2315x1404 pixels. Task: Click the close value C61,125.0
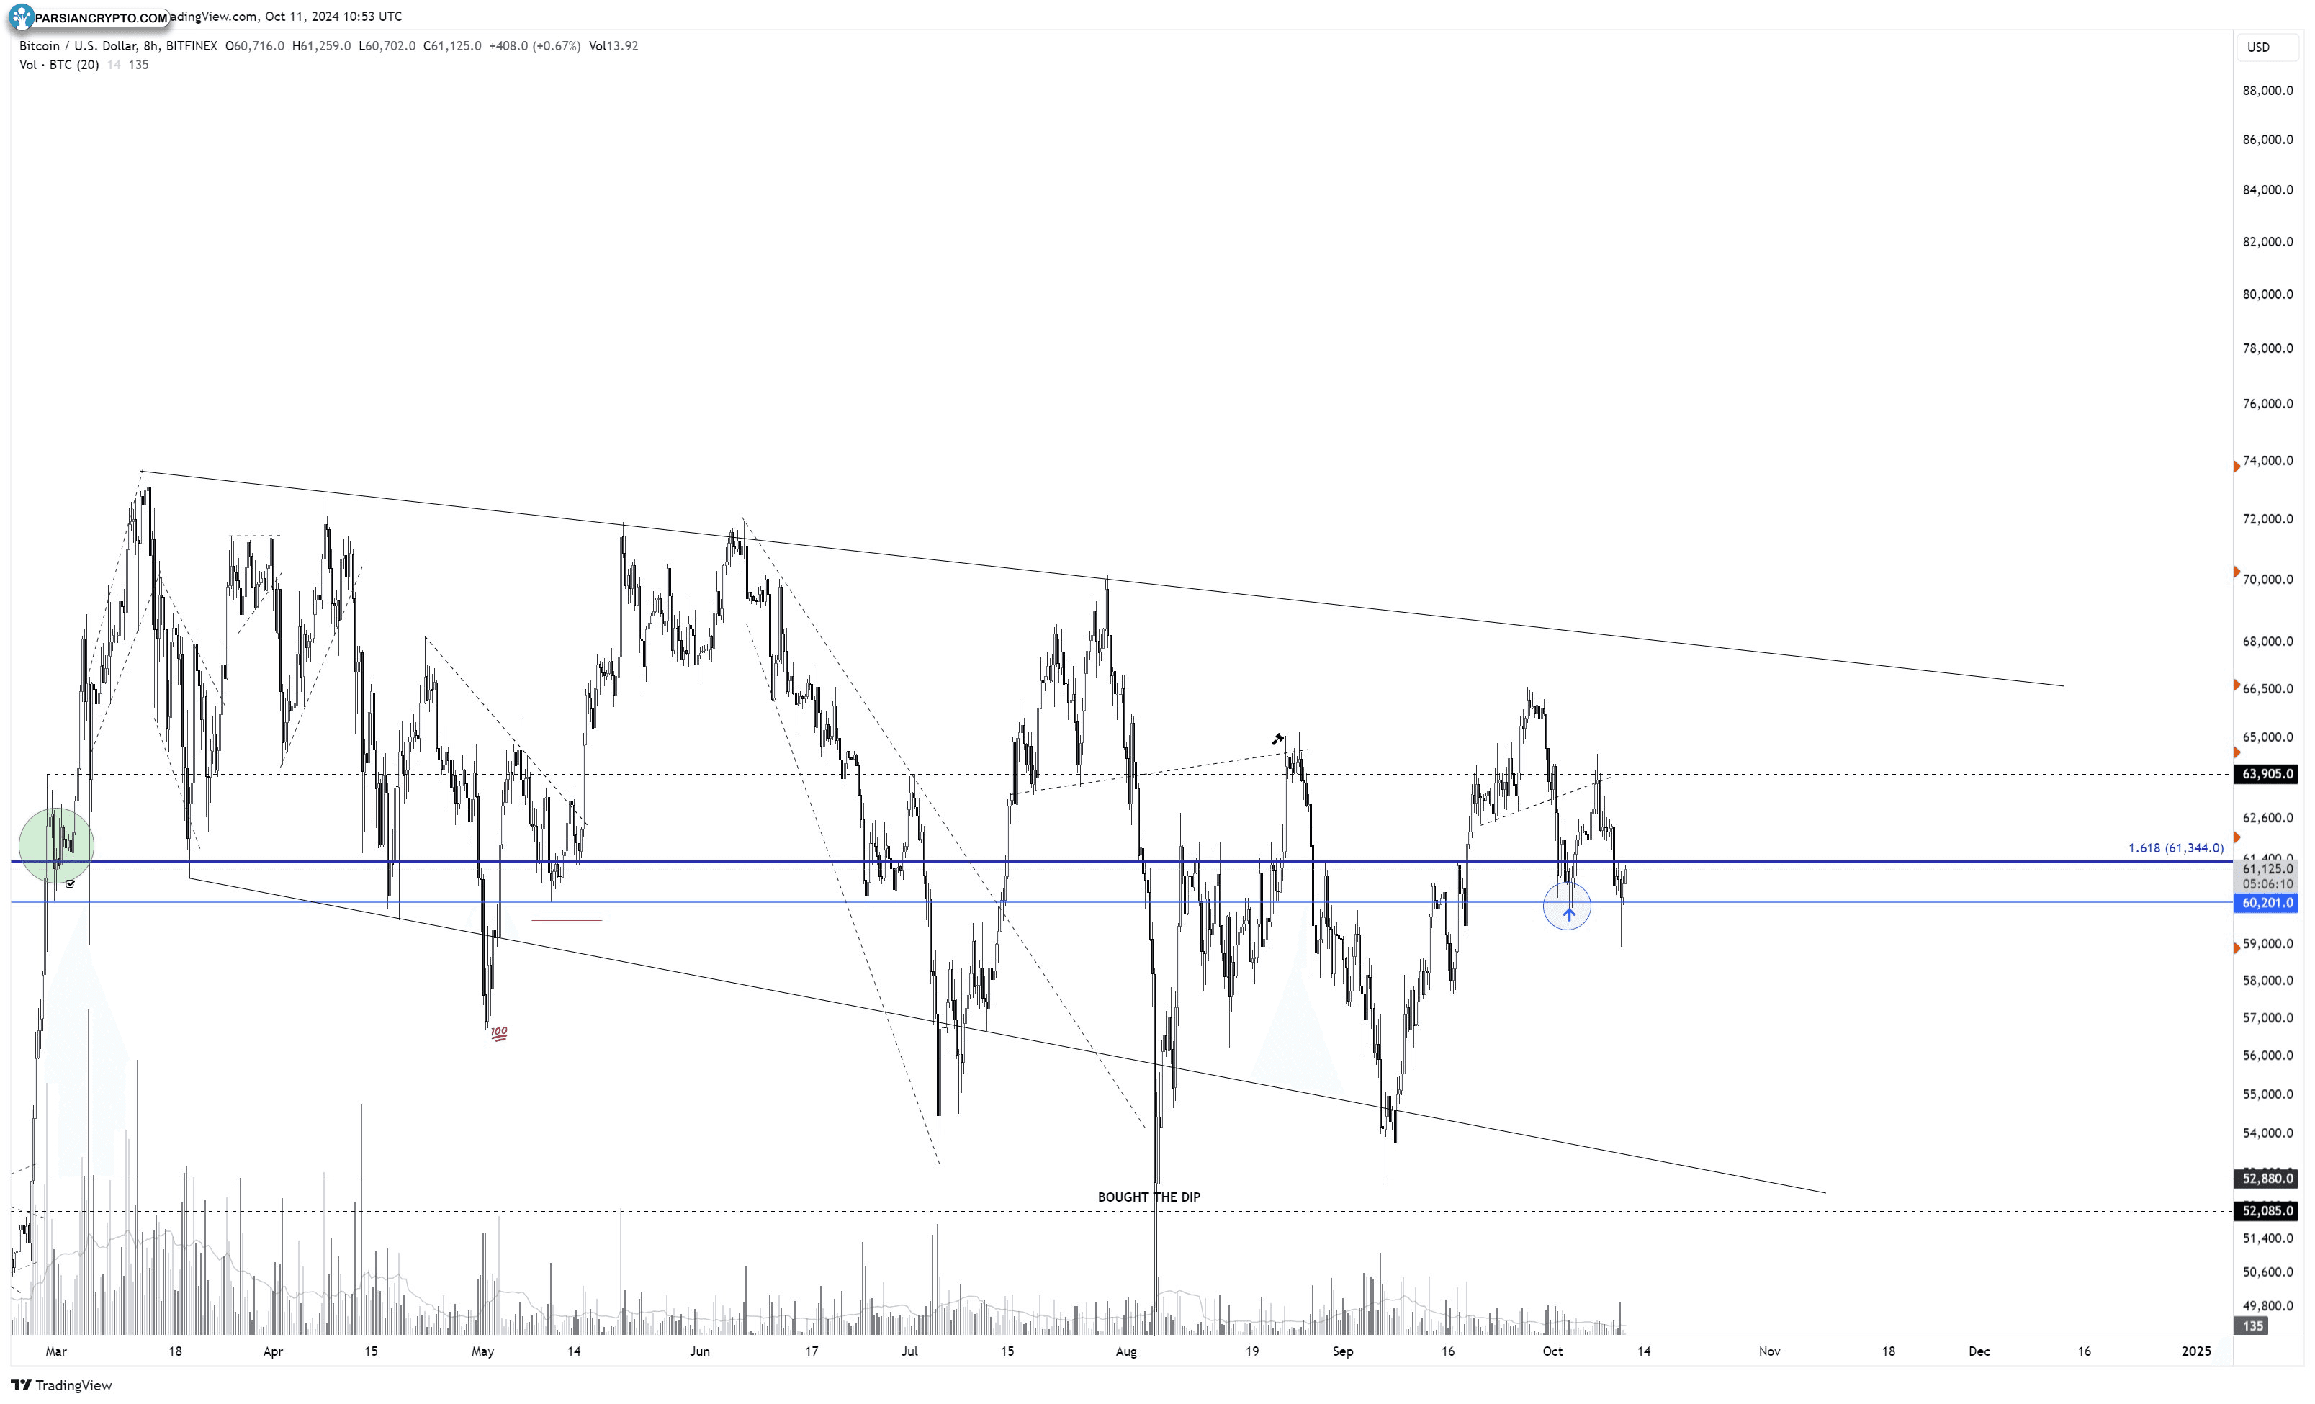coord(452,45)
